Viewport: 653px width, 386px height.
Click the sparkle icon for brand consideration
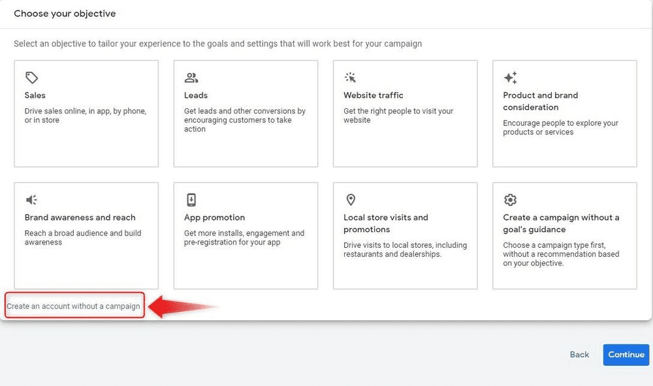[x=511, y=78]
